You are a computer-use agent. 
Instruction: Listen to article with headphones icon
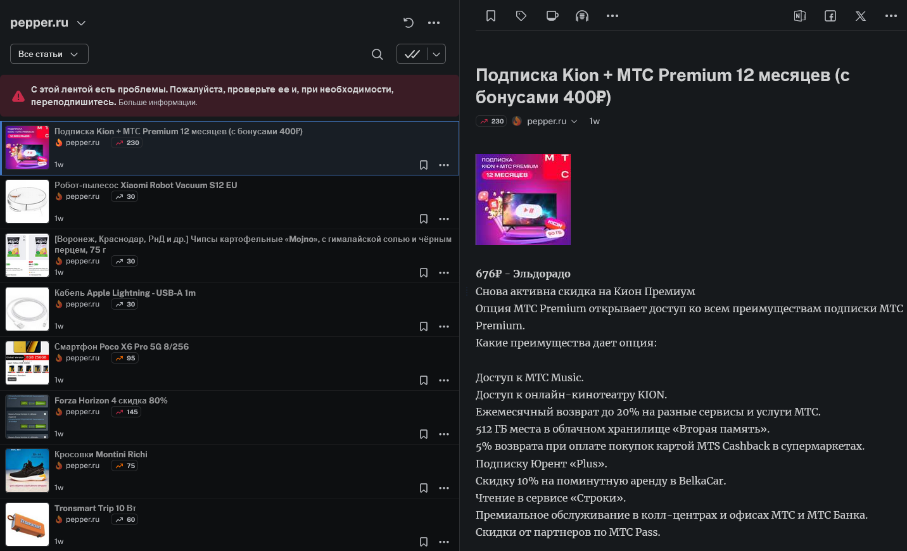pyautogui.click(x=582, y=16)
